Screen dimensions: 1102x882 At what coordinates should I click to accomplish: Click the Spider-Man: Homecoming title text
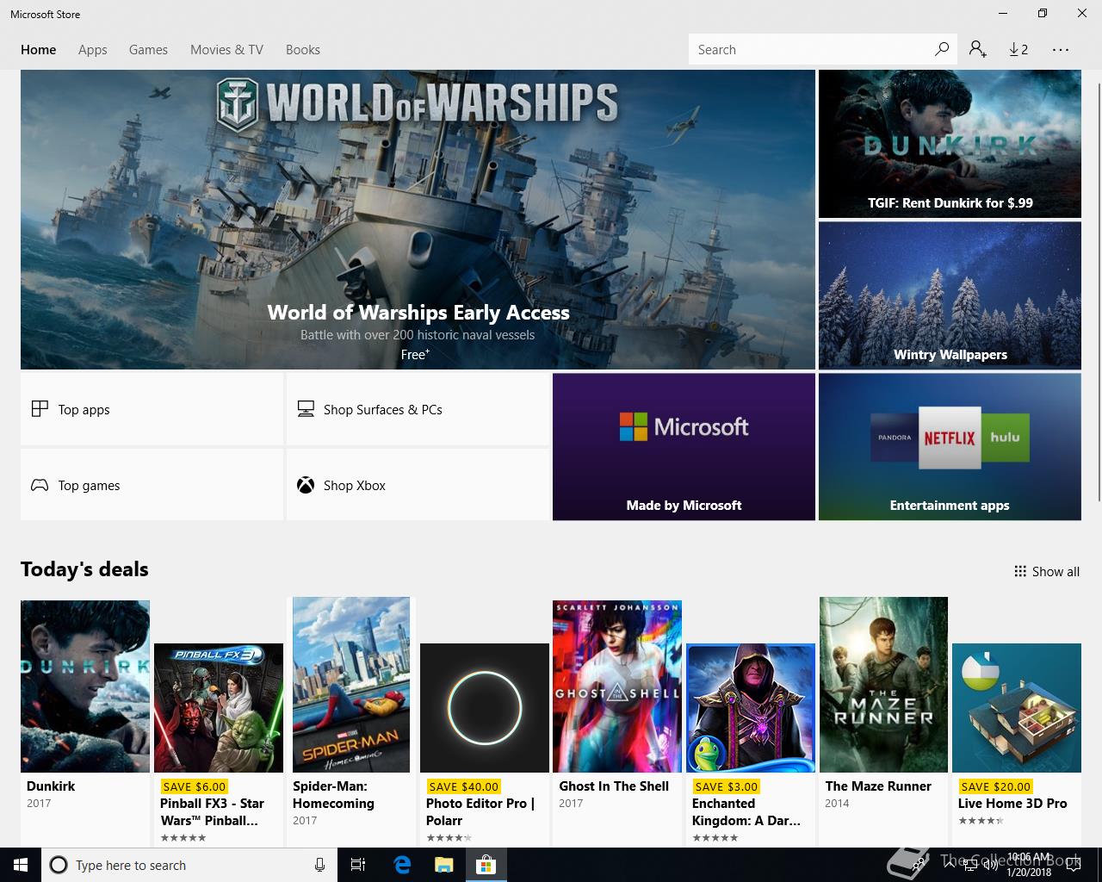pyautogui.click(x=333, y=794)
